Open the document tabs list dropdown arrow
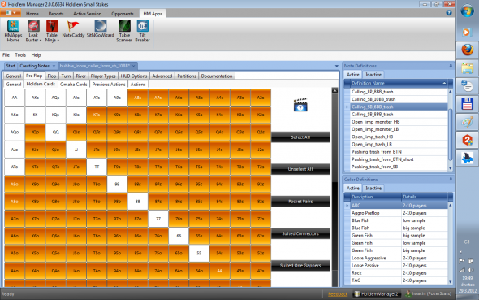 coord(337,66)
